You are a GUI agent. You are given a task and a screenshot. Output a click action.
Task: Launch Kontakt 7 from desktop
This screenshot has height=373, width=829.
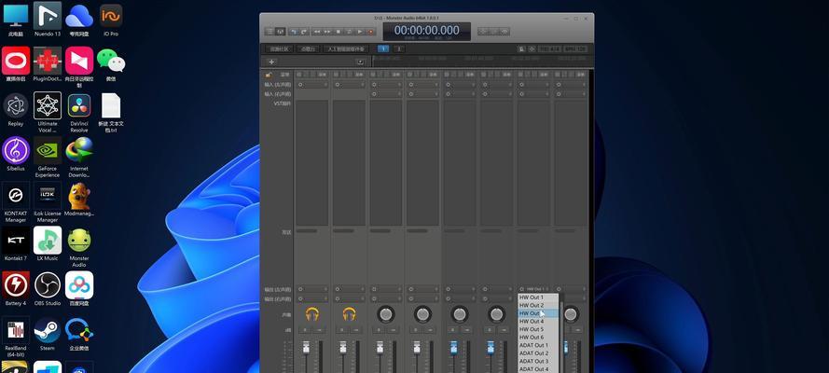(x=16, y=244)
